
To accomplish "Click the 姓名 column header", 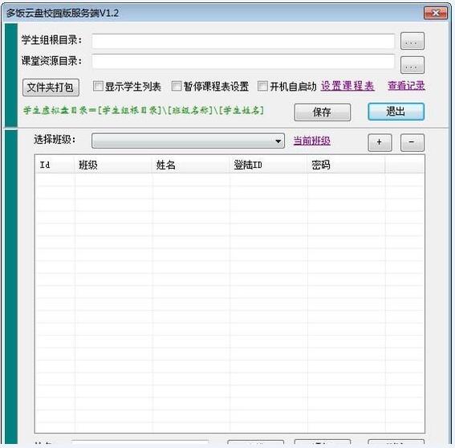I will pos(190,165).
